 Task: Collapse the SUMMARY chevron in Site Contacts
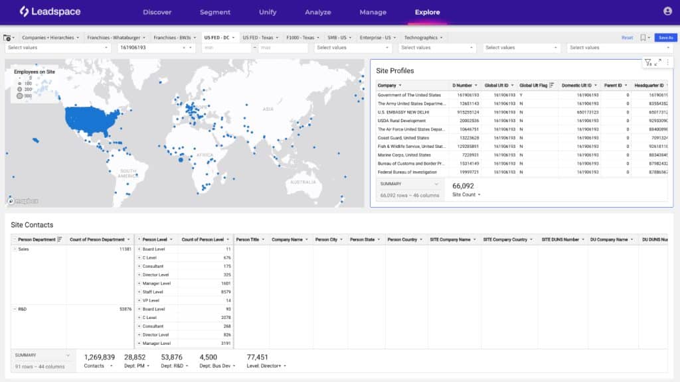68,355
